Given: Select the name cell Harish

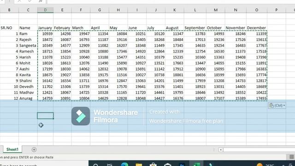Looking at the screenshot, I should coord(28,57).
